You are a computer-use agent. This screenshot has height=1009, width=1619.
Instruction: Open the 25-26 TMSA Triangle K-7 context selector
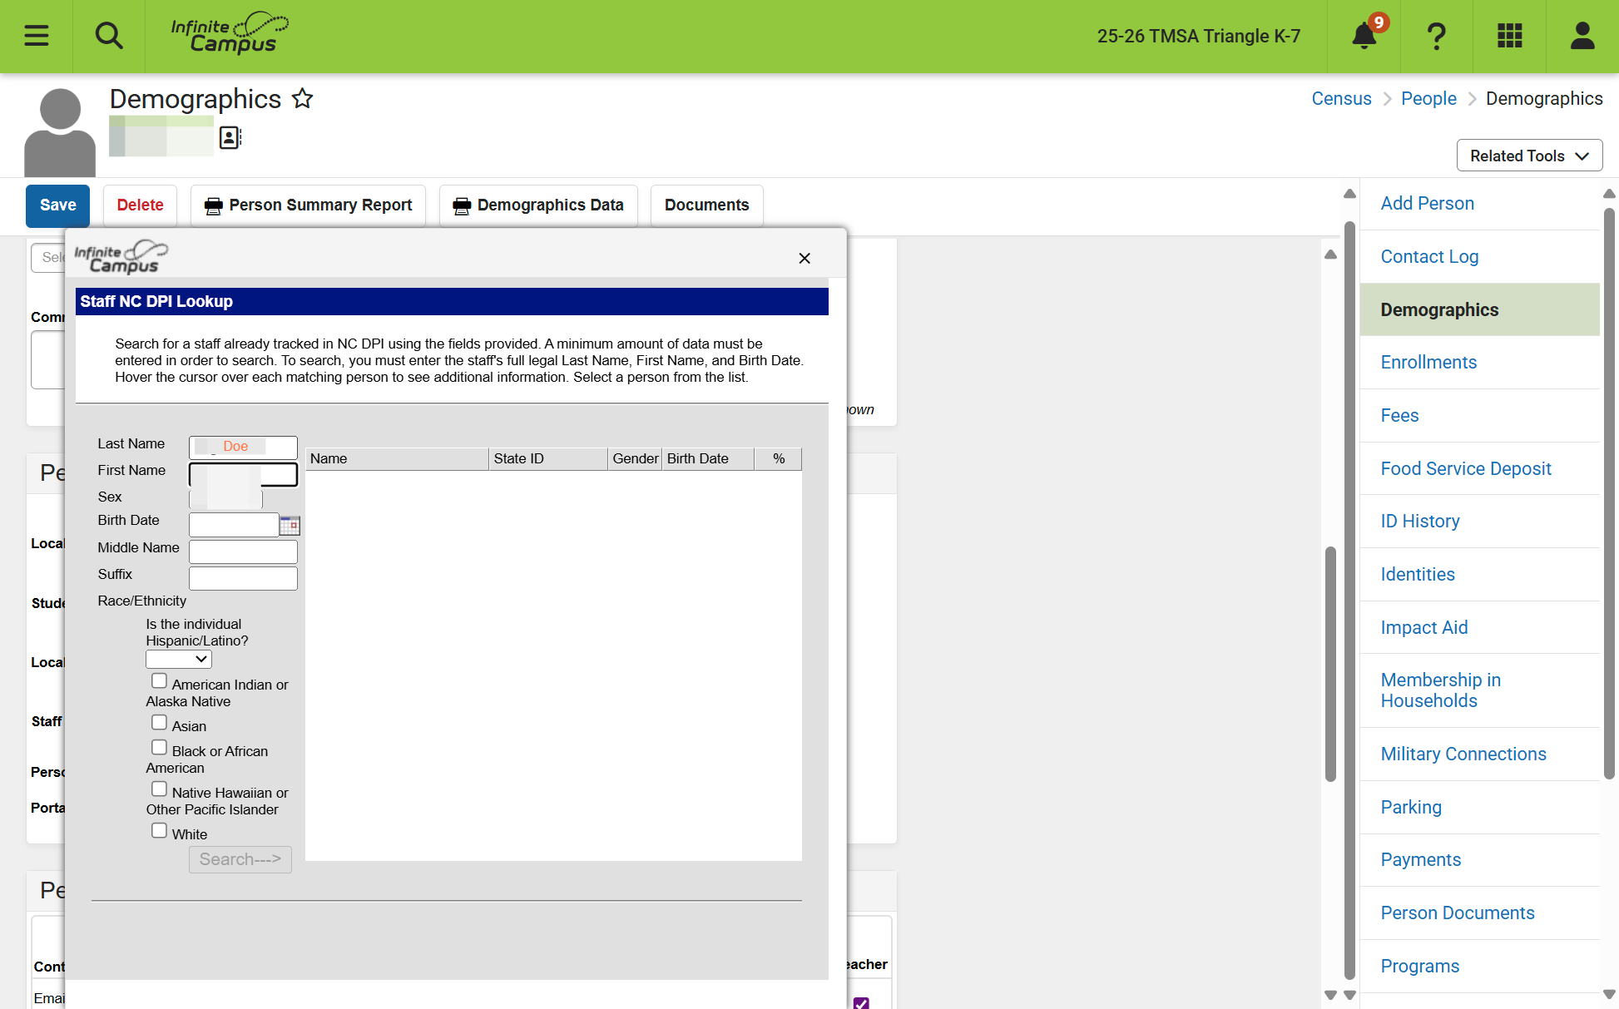[x=1198, y=36]
